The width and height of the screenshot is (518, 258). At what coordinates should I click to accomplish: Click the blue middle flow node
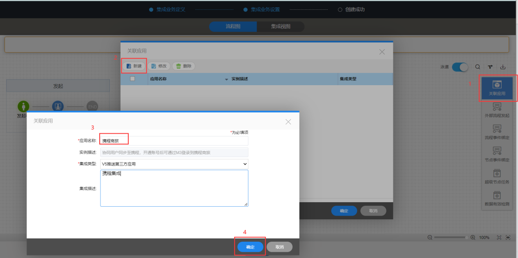pyautogui.click(x=58, y=107)
